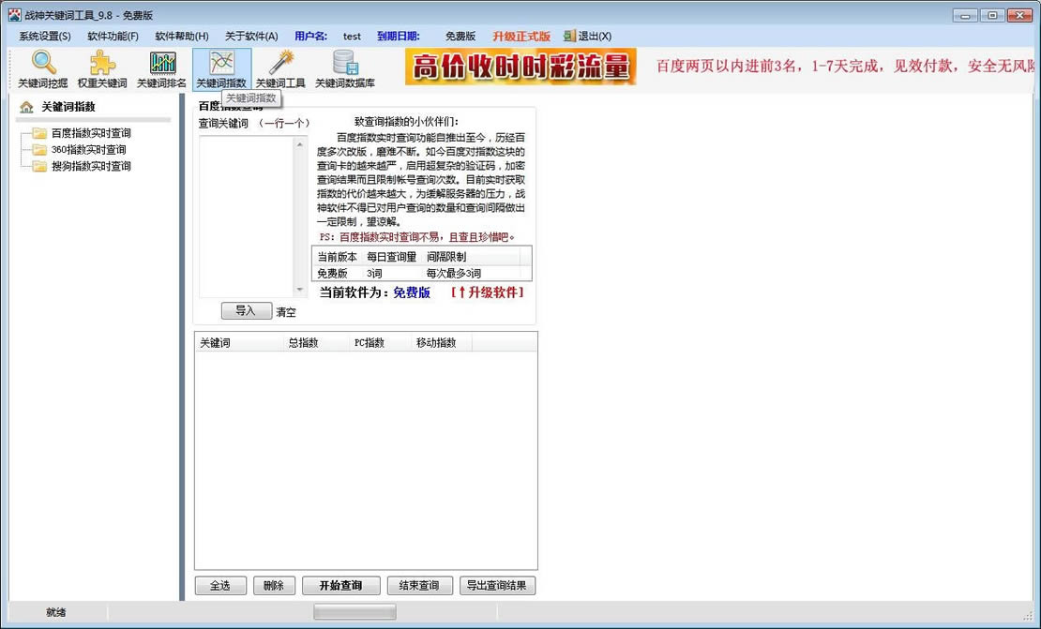Click the 就绪 status bar text

pos(55,612)
